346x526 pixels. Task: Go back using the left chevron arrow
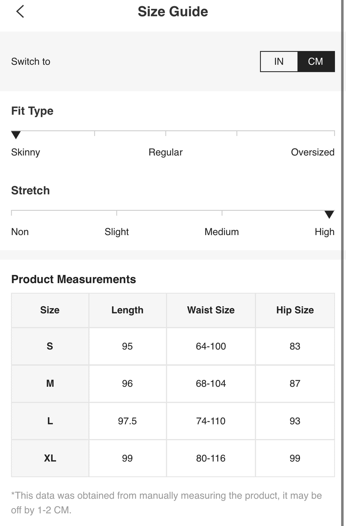click(x=20, y=11)
